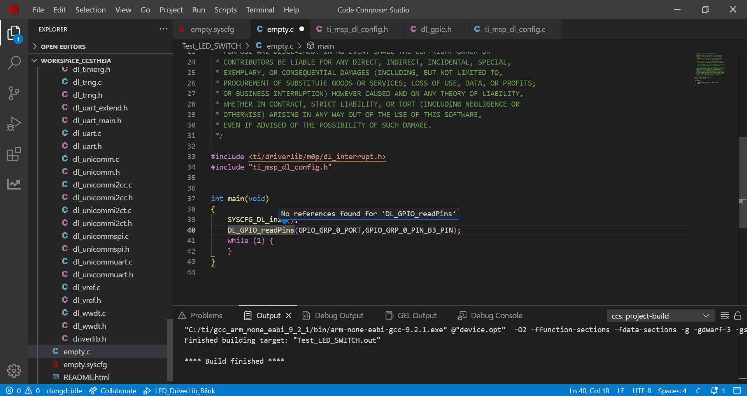This screenshot has width=747, height=396.
Task: Open the output channel dropdown
Action: point(661,316)
